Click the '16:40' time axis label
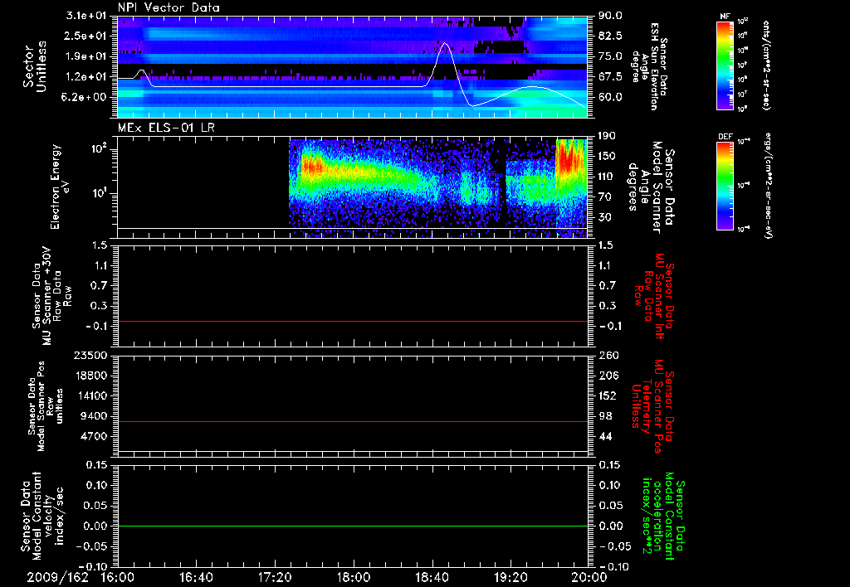 coord(196,577)
